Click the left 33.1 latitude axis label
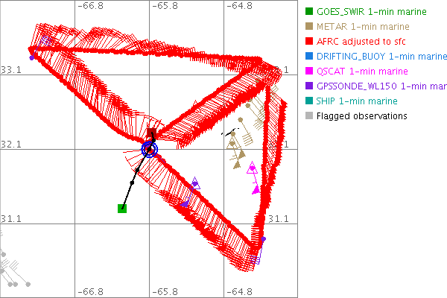The width and height of the screenshot is (447, 298). [x=12, y=69]
